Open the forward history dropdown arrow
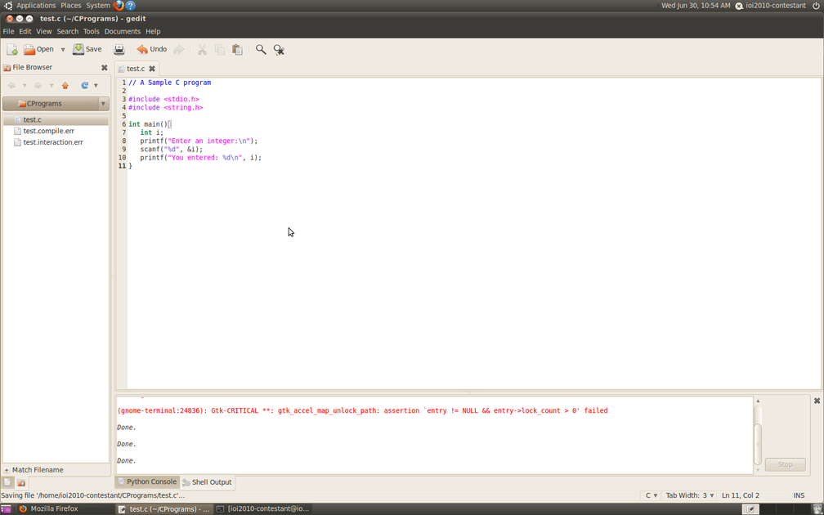Viewport: 824px width, 515px height. point(51,85)
